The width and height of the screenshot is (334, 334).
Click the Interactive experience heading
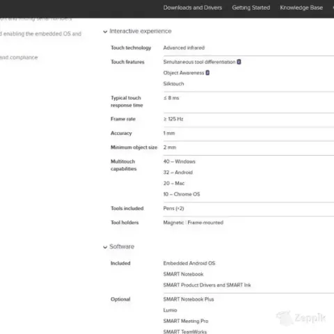(141, 31)
